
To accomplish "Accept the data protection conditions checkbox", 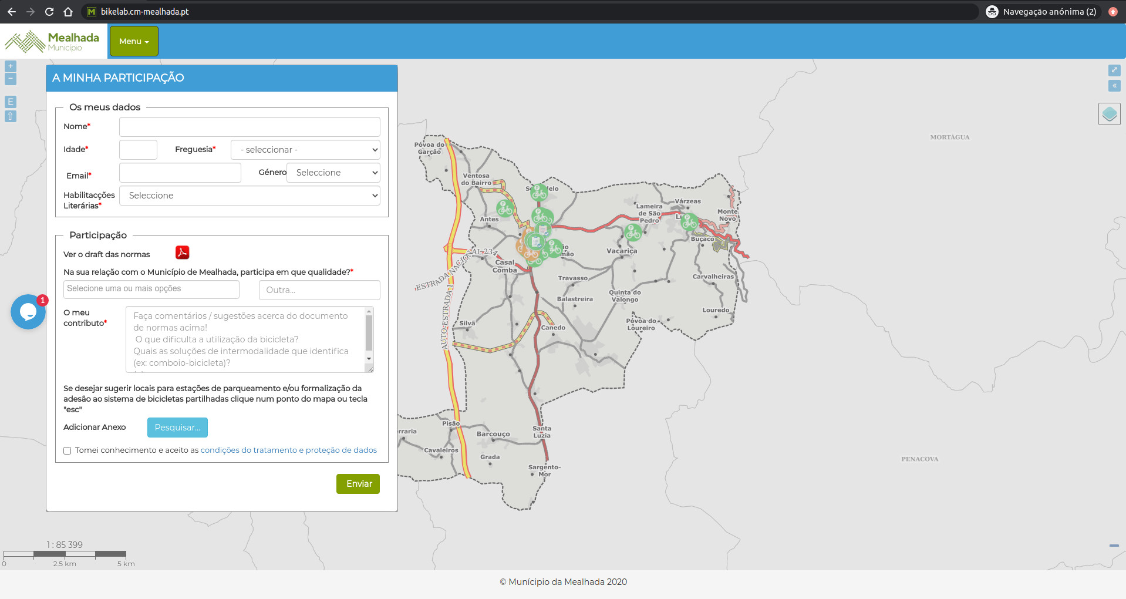I will 68,451.
